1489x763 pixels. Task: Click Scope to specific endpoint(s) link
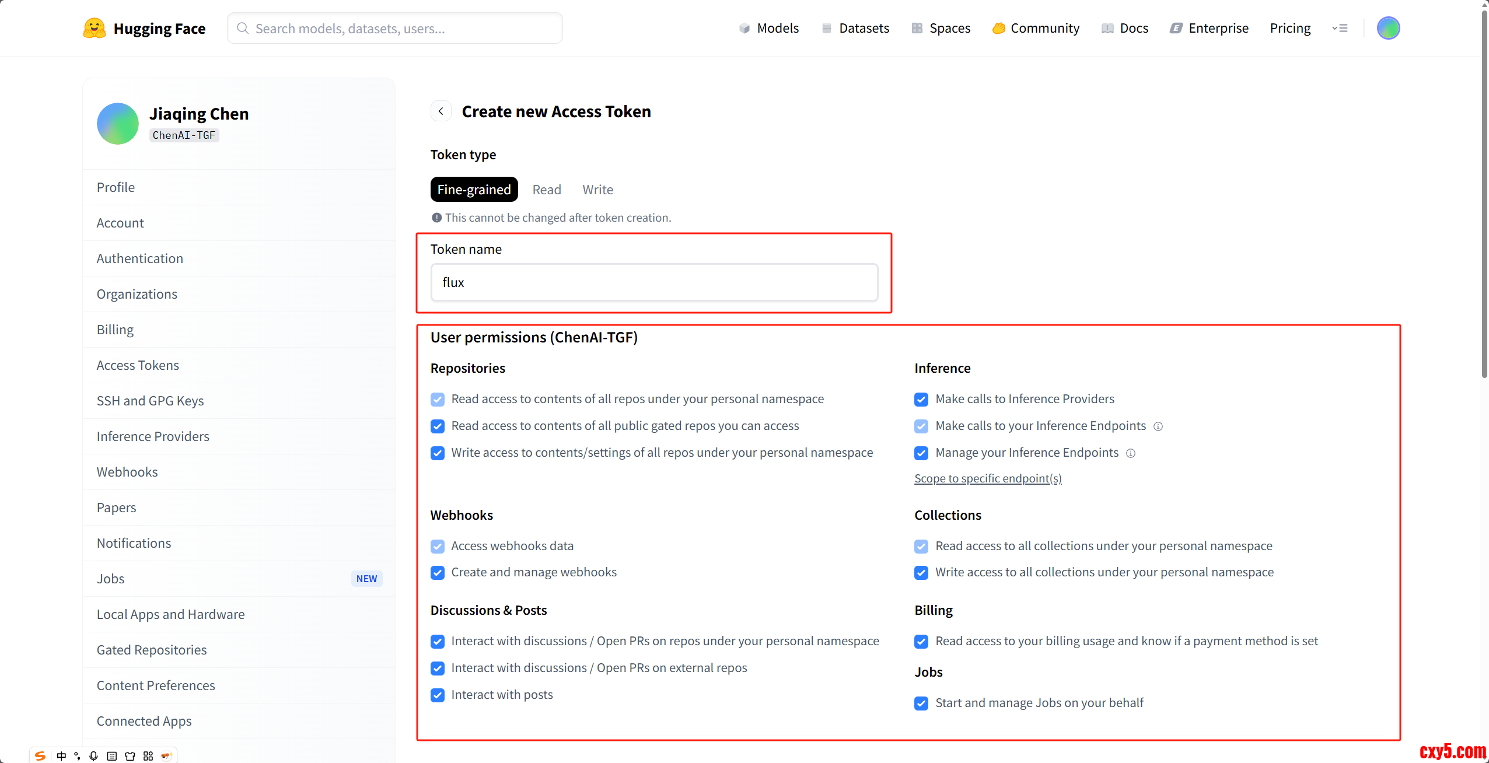(x=988, y=478)
